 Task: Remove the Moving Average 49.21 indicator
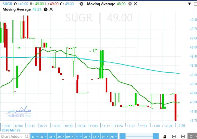[x=51, y=9]
